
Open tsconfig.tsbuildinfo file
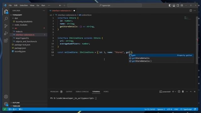[24, 22]
